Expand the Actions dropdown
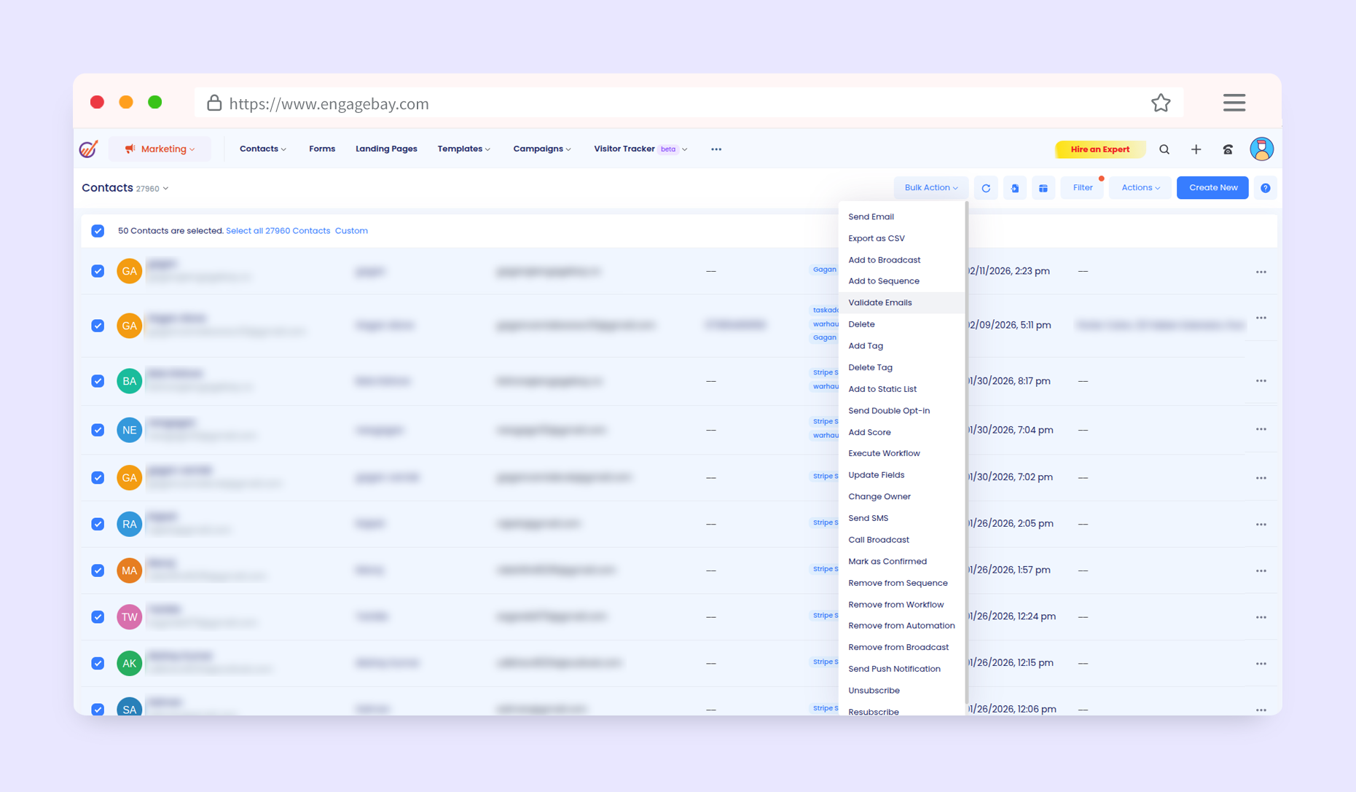The image size is (1356, 792). [x=1140, y=188]
